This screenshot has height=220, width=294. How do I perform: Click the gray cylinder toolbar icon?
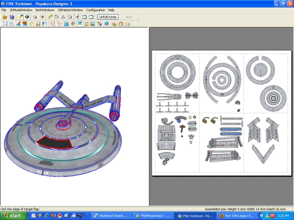[x=56, y=17]
